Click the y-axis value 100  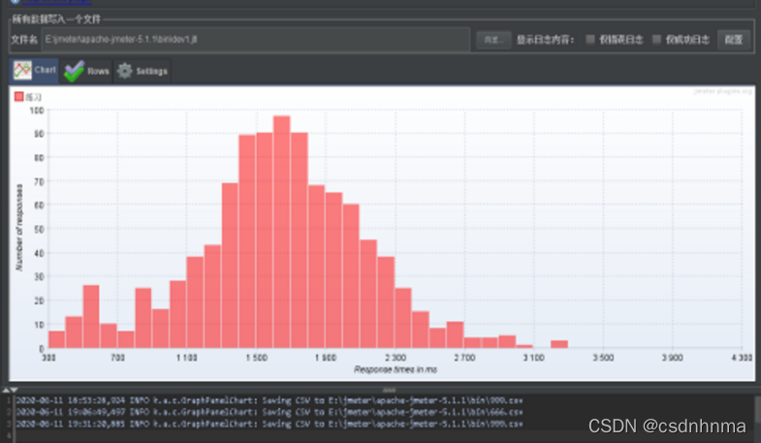(37, 111)
